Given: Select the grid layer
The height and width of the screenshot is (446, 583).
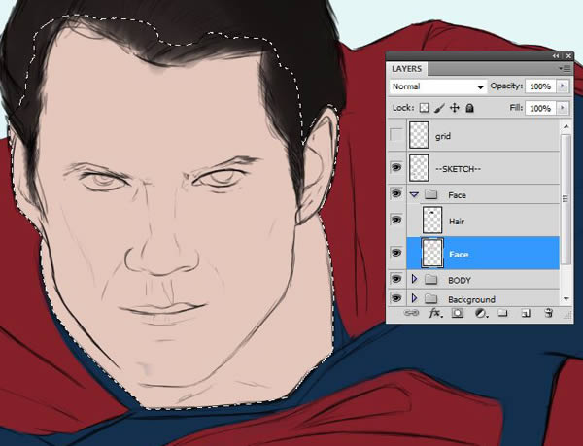Looking at the screenshot, I should 483,135.
